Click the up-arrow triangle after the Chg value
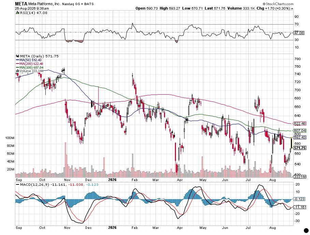 (x=292, y=9)
